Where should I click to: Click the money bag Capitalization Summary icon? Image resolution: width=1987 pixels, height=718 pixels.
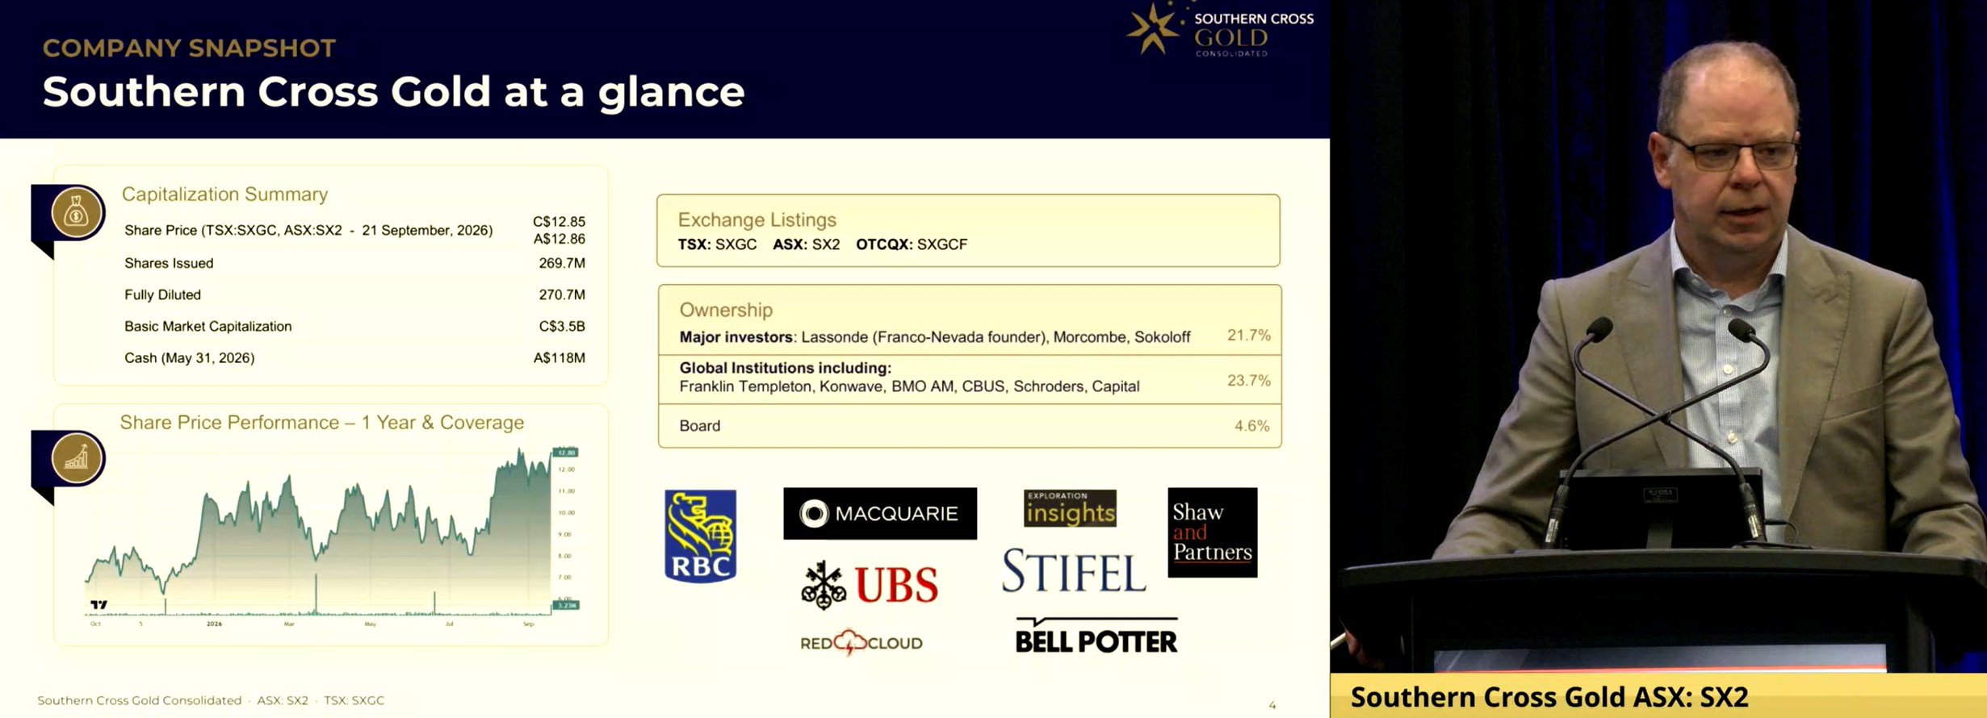(77, 213)
